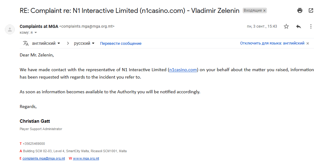Dismiss the translation bar with x
Viewport: 314px width, 162px height.
coord(308,43)
